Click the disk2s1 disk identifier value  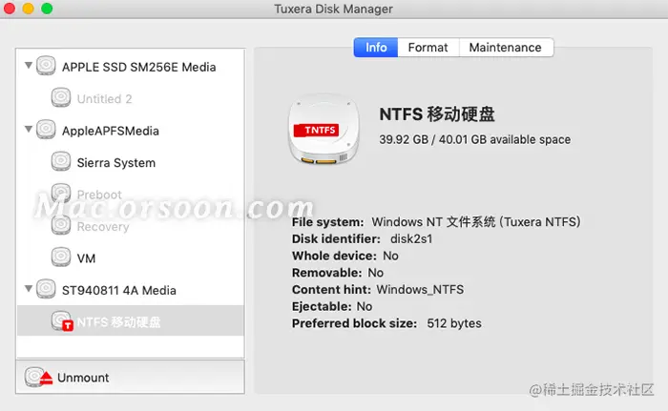coord(411,239)
